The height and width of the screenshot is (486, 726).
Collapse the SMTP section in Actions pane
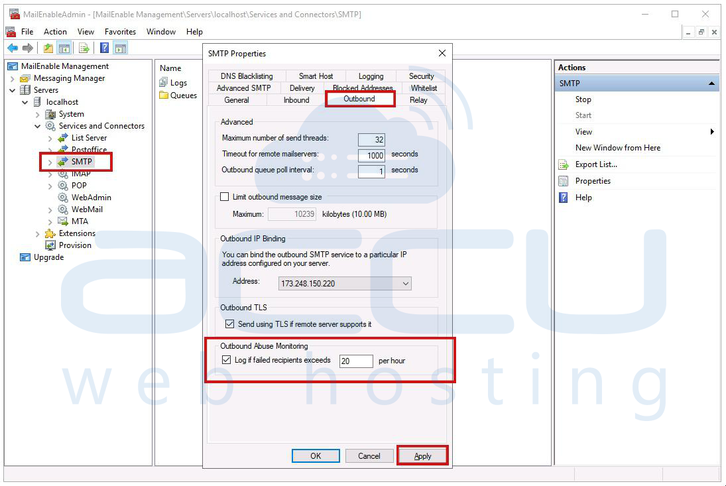pos(711,84)
